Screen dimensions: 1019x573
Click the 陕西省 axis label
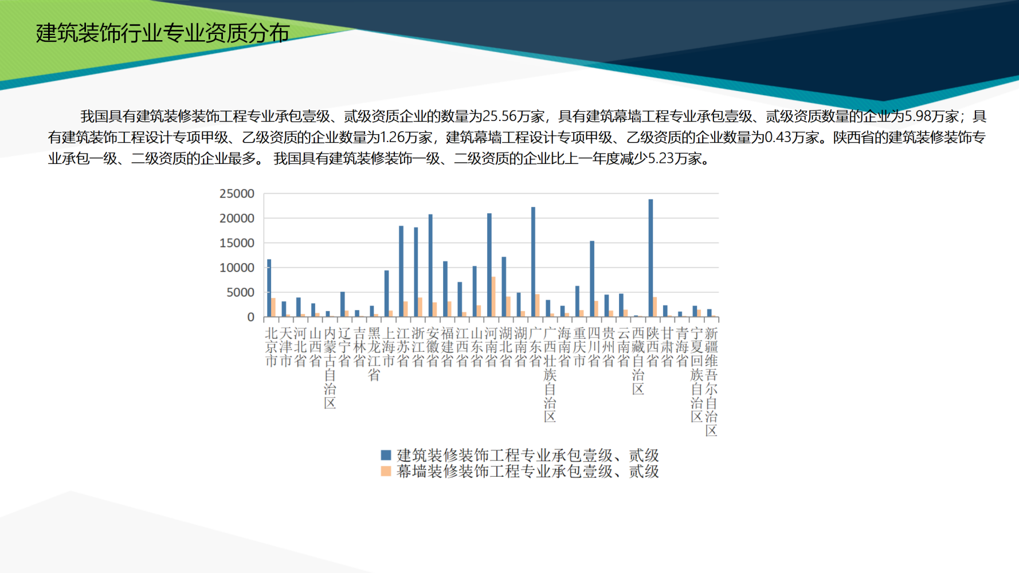click(x=653, y=347)
